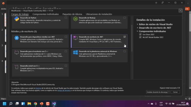Open the install mode dropdown arrow
Screen dimensions: 191x107
(x=169, y=92)
